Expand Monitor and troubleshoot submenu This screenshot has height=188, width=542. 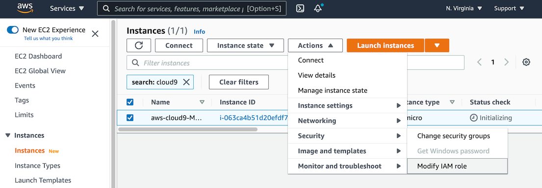click(x=347, y=167)
